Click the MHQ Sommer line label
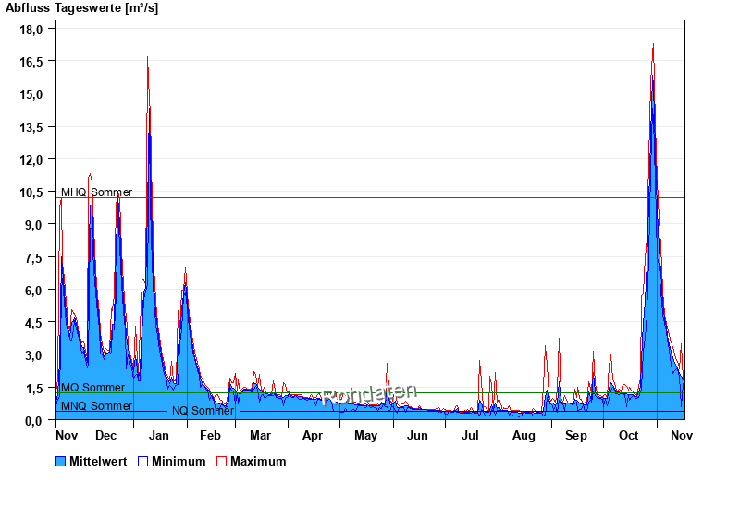Screen dimensions: 740x509 tap(96, 192)
